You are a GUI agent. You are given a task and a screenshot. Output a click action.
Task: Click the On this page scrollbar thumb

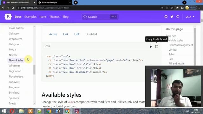(195, 47)
